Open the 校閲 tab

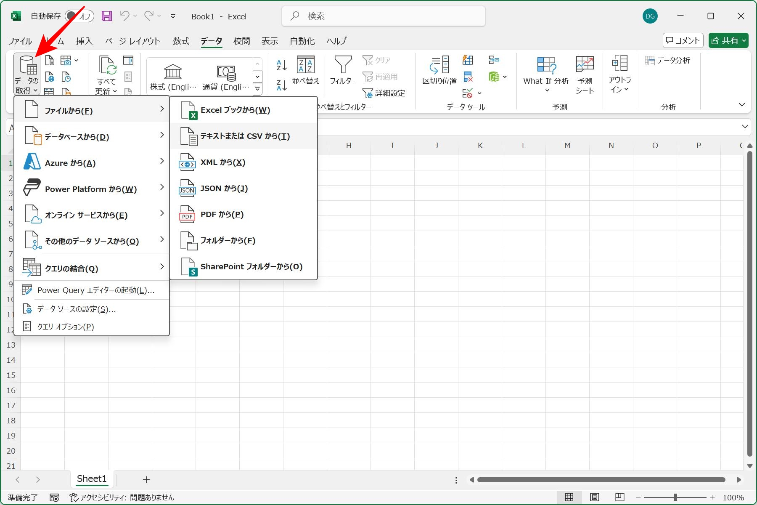tap(242, 41)
